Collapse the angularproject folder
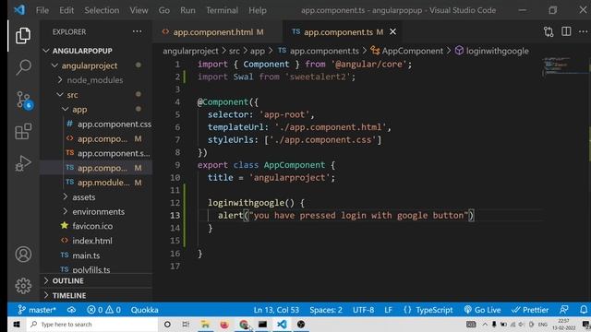Viewport: 591px width, 332px height. pyautogui.click(x=89, y=65)
